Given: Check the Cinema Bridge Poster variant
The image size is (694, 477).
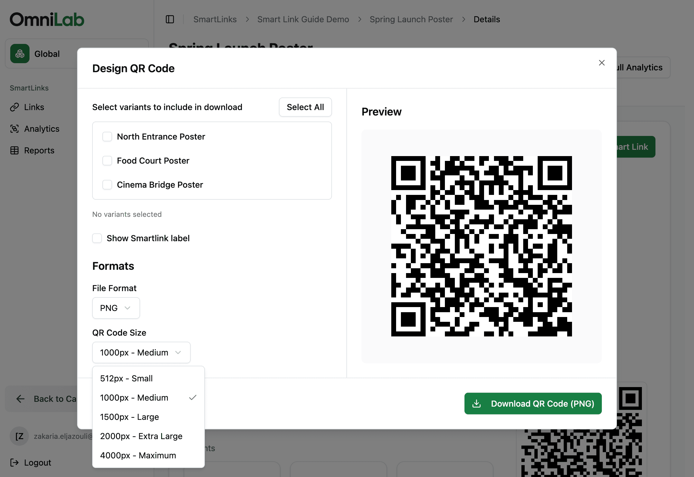Looking at the screenshot, I should (107, 185).
